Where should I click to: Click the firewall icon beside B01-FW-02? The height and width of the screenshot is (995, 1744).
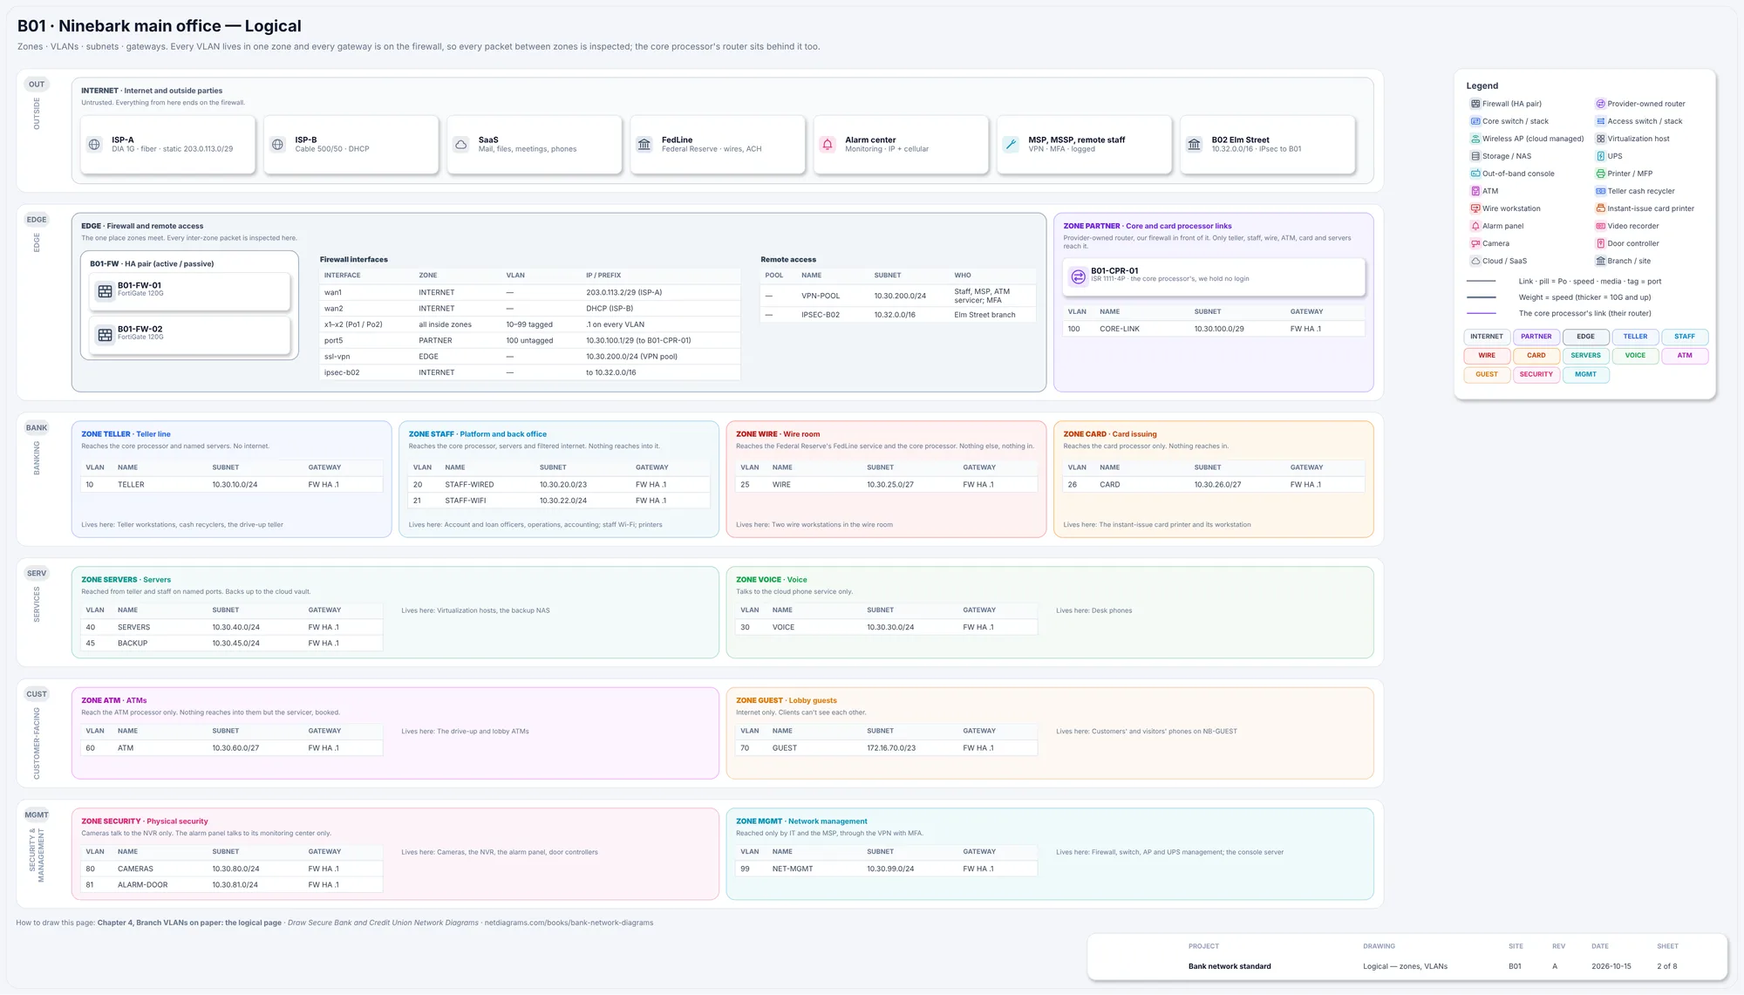click(105, 335)
